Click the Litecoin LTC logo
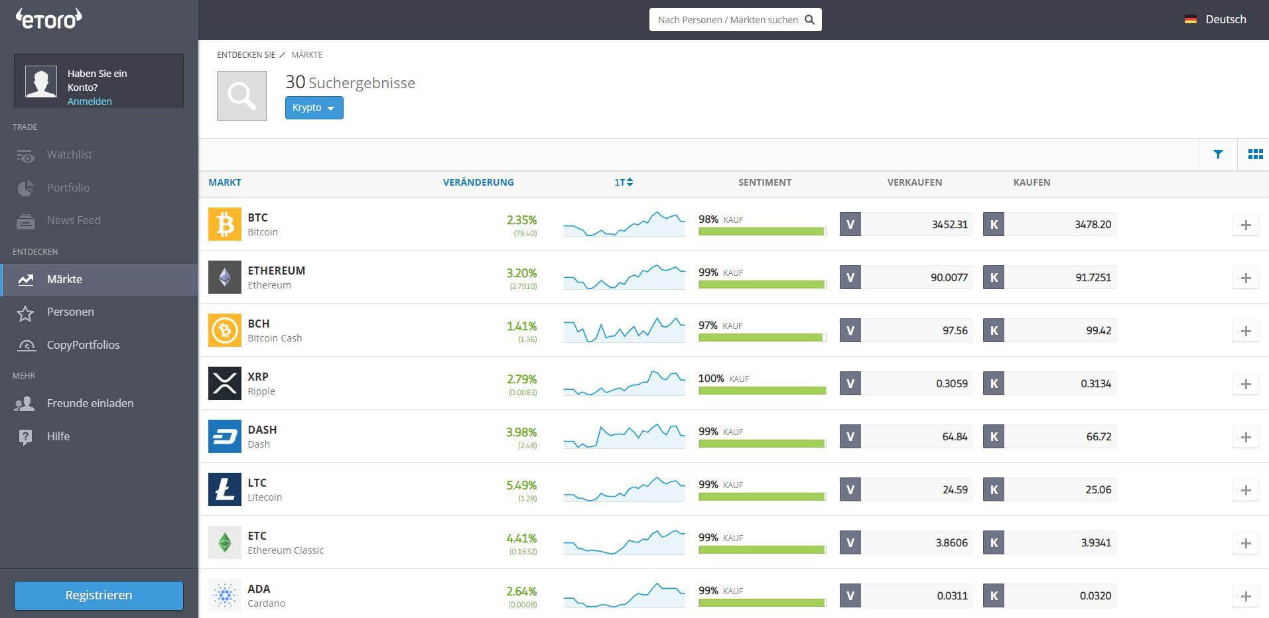This screenshot has height=618, width=1269. [x=225, y=489]
